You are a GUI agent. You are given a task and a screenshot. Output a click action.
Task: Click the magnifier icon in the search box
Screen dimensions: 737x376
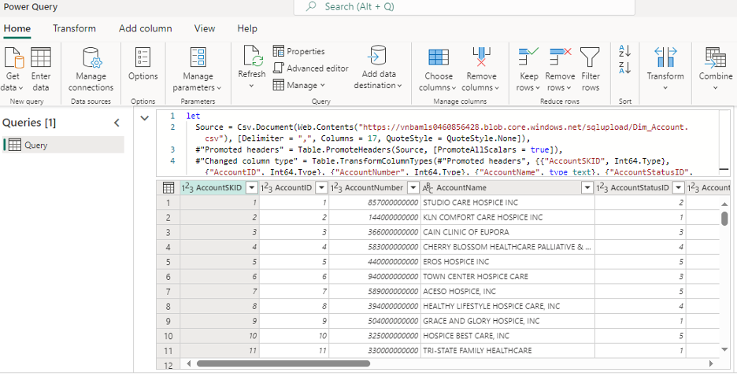tap(311, 6)
